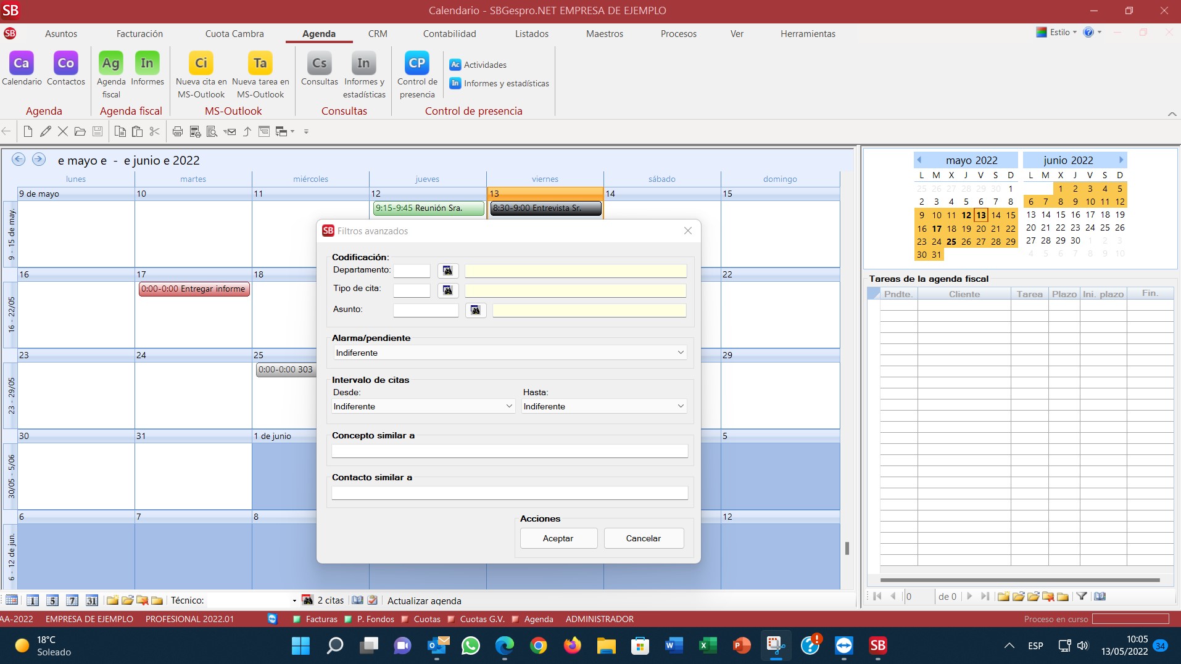1181x664 pixels.
Task: Click the funnel filter icon in tasks panel
Action: tap(1081, 596)
